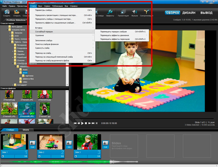Choose Переделать слайды с помощью мастера

[x=63, y=19]
